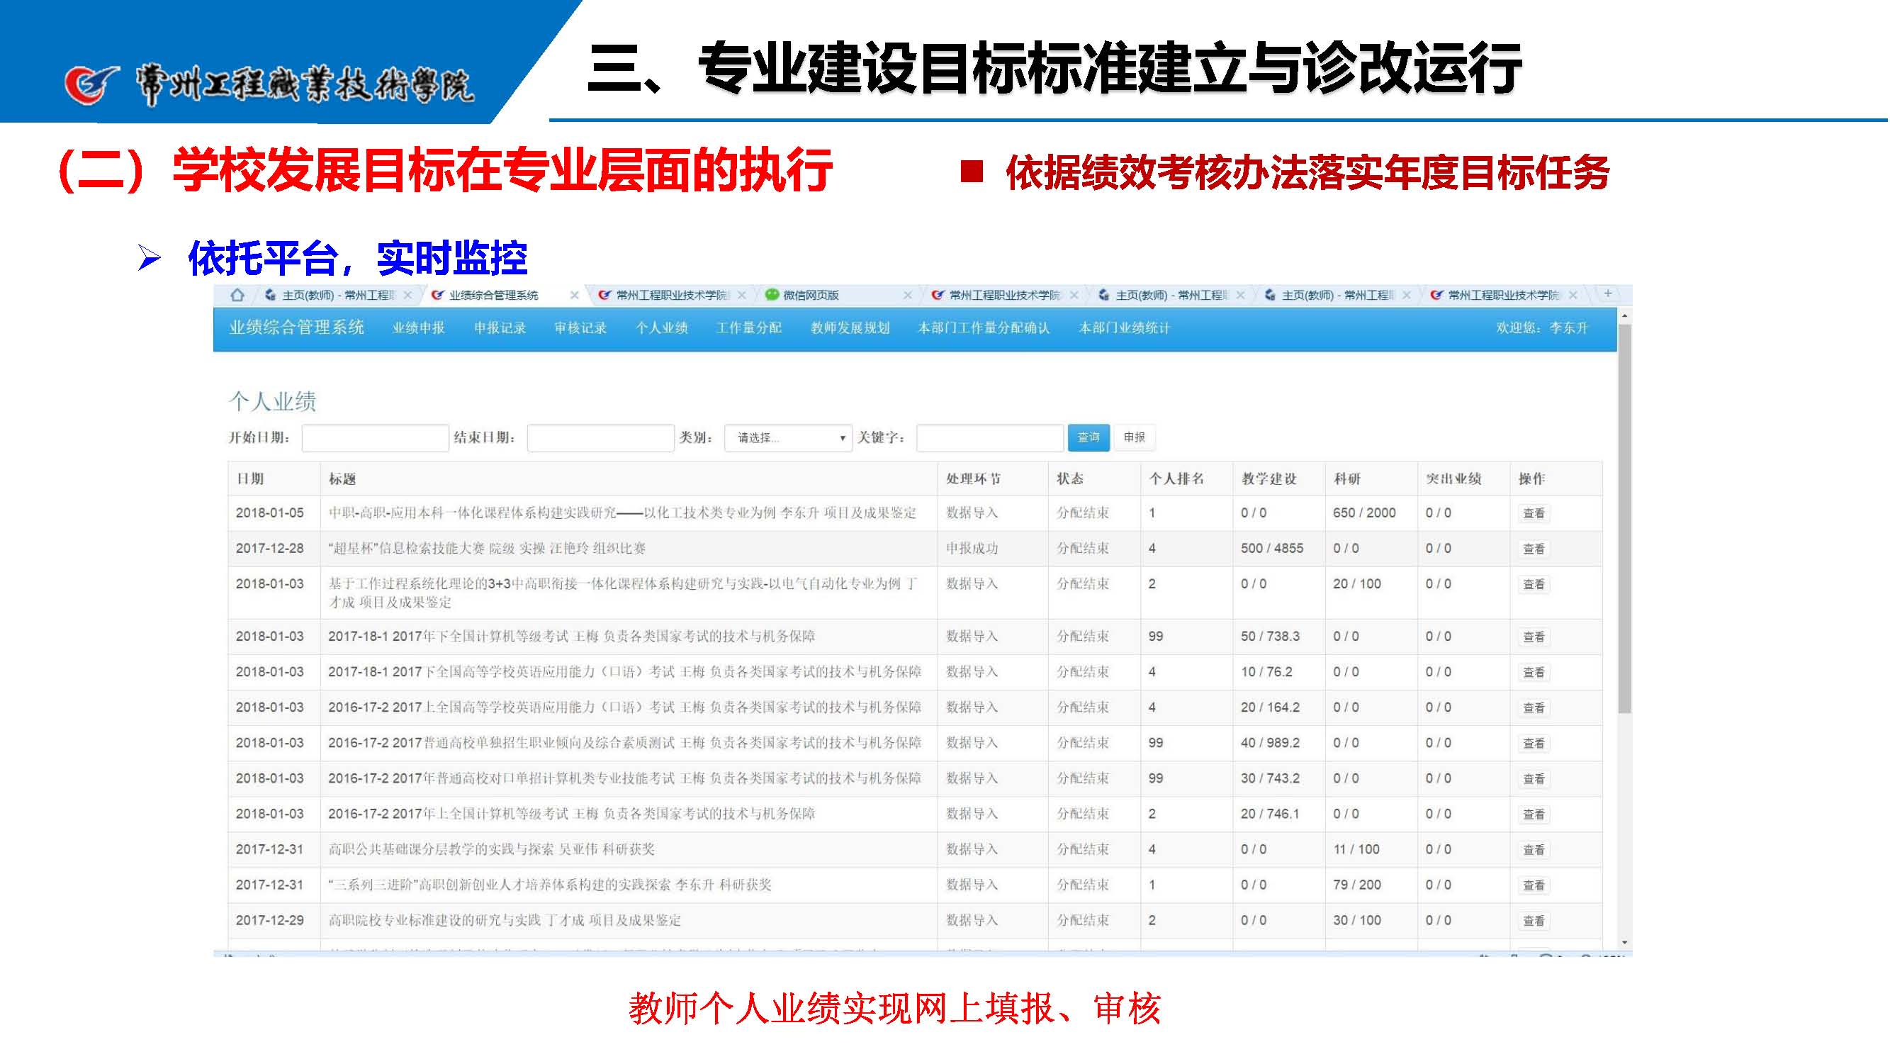Image resolution: width=1890 pixels, height=1064 pixels.
Task: Open the 业绩申报 menu item
Action: 418,328
